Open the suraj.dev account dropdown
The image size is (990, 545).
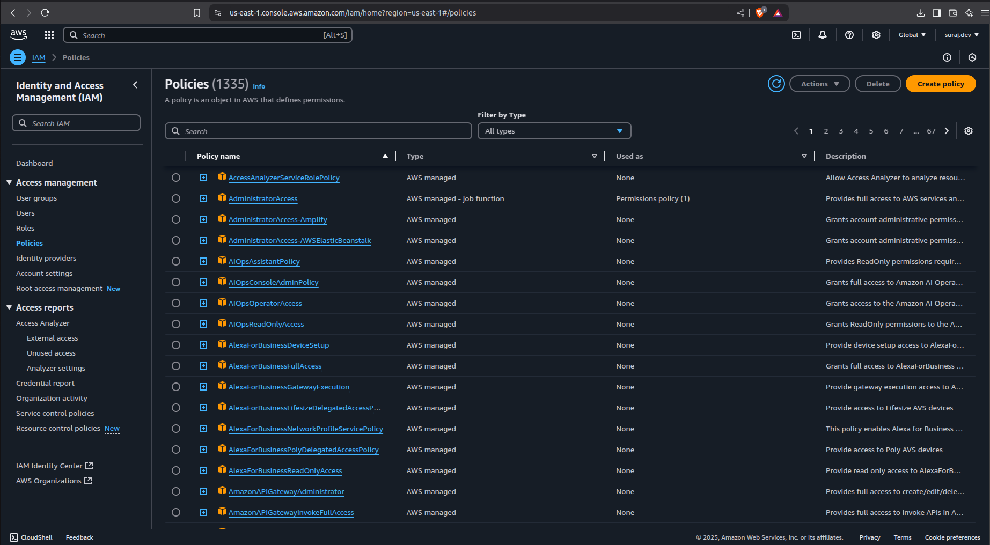point(962,35)
